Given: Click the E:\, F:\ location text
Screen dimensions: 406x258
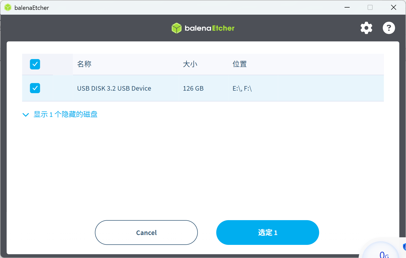Looking at the screenshot, I should coord(242,88).
